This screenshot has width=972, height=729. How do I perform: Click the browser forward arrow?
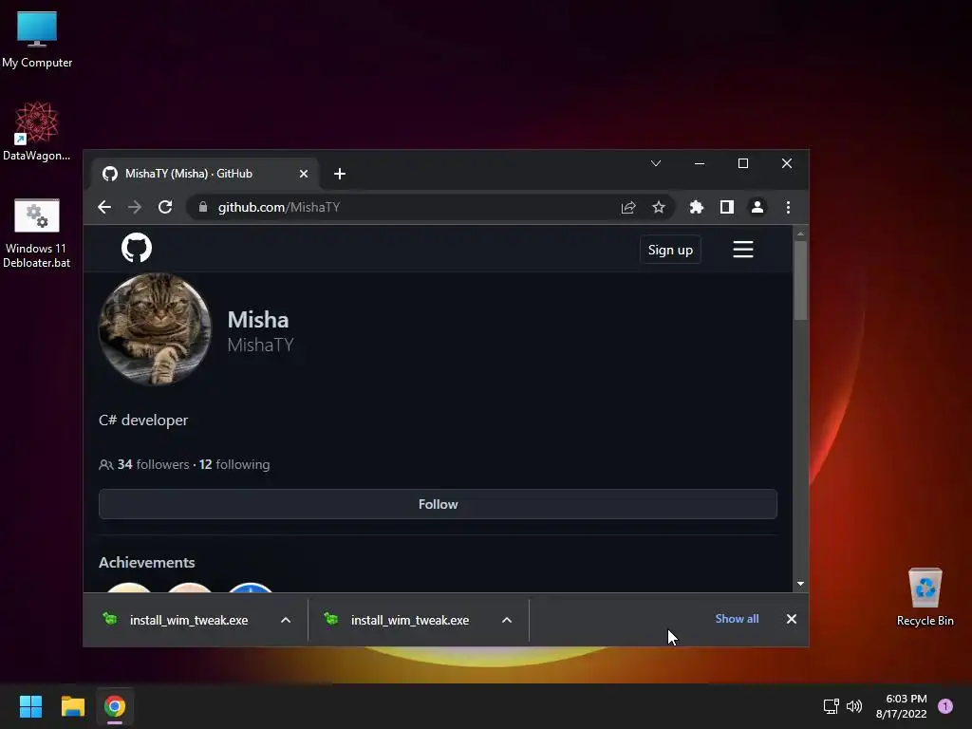(x=135, y=207)
